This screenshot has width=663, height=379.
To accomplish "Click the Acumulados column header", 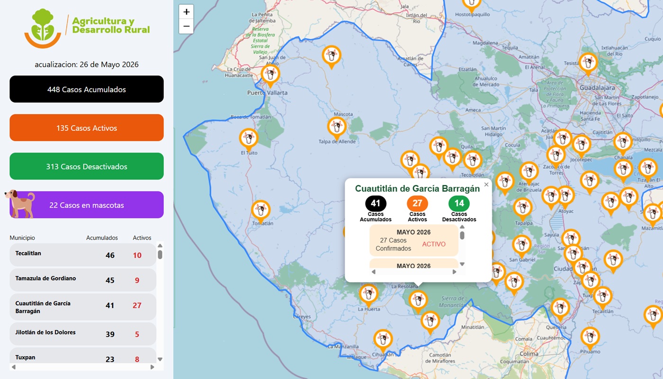I will pyautogui.click(x=102, y=238).
